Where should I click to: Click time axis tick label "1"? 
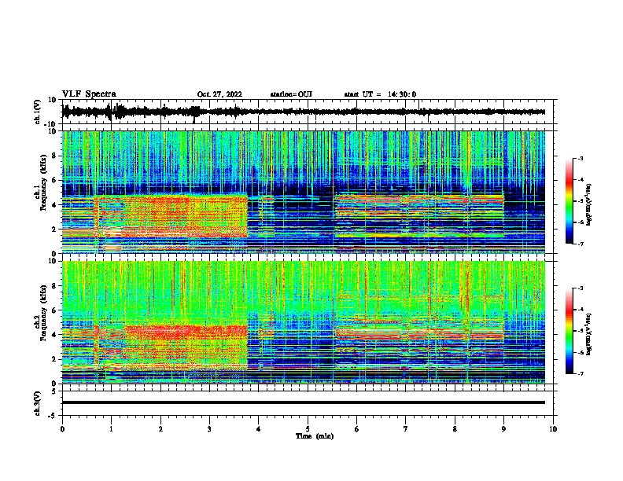111,429
